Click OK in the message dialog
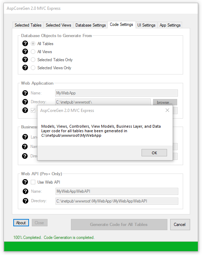202x255 pixels. click(x=154, y=153)
